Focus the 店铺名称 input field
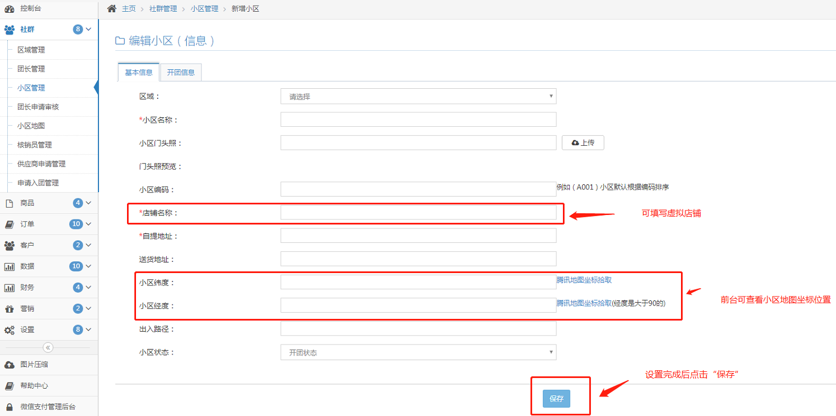 pos(419,212)
